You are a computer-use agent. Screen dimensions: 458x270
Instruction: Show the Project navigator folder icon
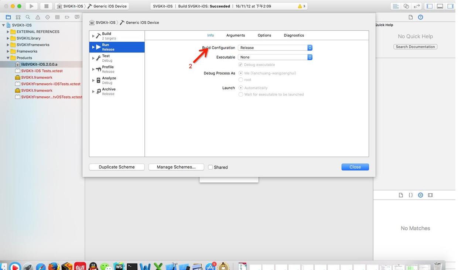click(8, 17)
